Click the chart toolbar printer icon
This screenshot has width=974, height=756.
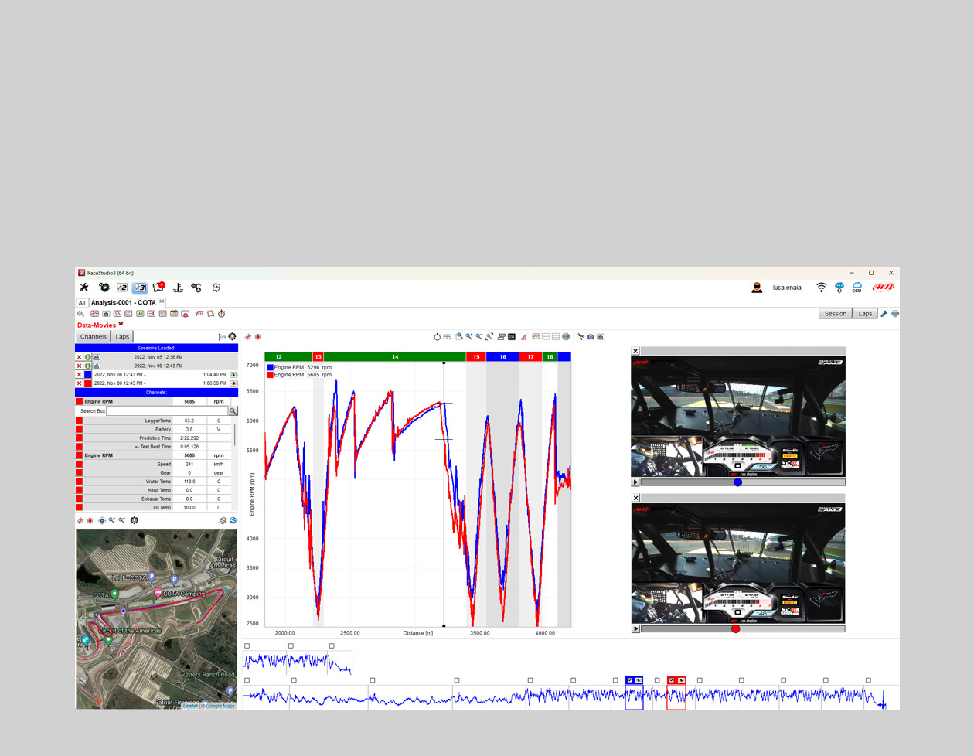click(x=566, y=337)
